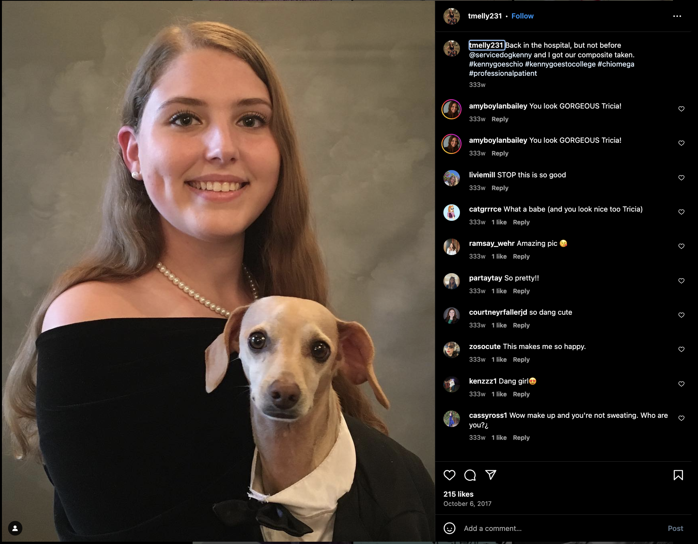Share the post using paper plane icon
698x544 pixels.
491,475
